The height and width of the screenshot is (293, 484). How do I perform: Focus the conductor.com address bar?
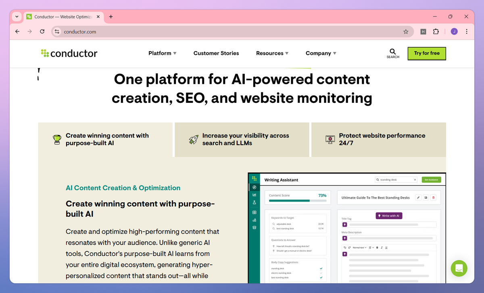point(232,31)
